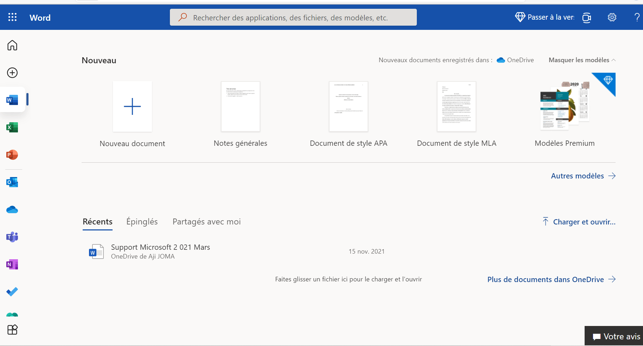Click the premium diamond icon in header

click(x=520, y=17)
